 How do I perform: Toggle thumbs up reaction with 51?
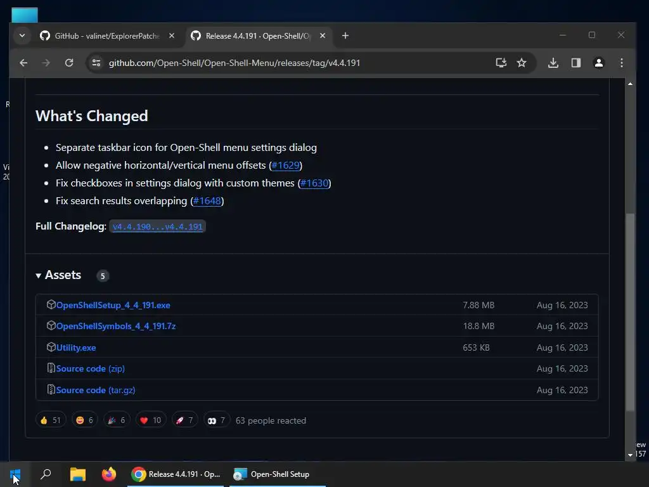click(51, 420)
